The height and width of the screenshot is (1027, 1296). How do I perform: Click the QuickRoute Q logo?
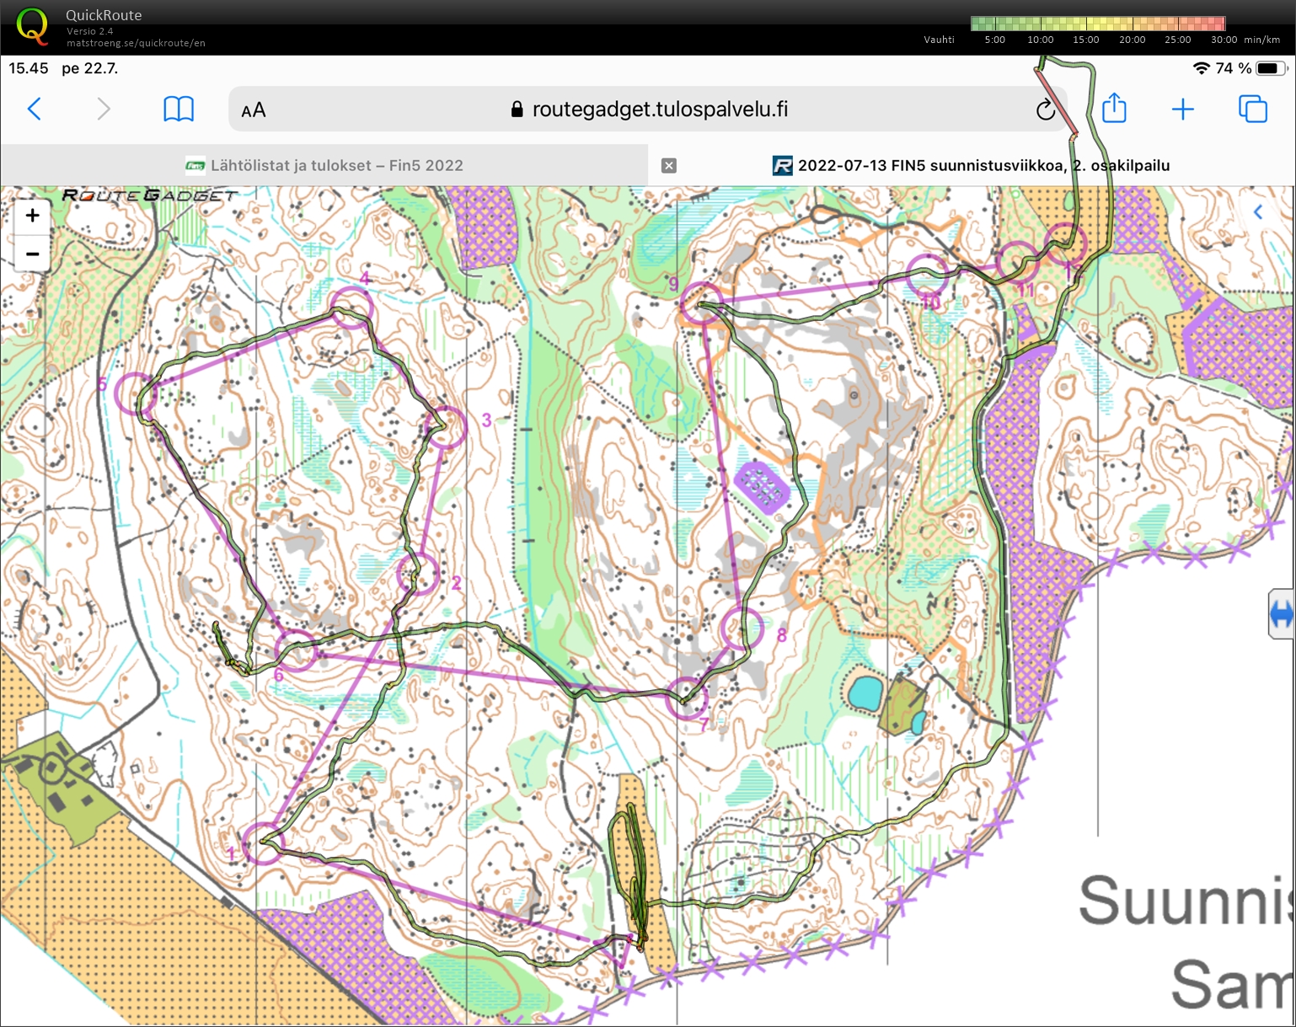[32, 26]
